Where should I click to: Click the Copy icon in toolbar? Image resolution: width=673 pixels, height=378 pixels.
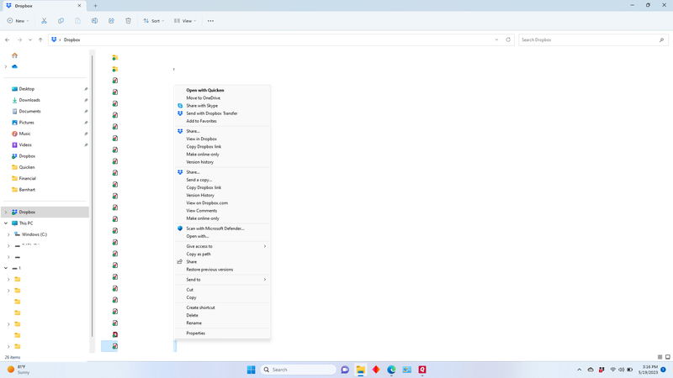pyautogui.click(x=61, y=20)
